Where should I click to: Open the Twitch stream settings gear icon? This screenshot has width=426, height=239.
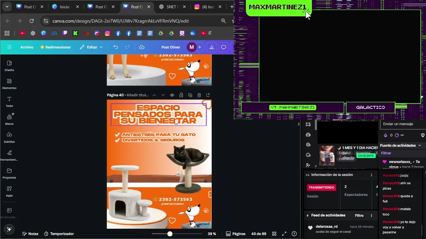(308, 145)
